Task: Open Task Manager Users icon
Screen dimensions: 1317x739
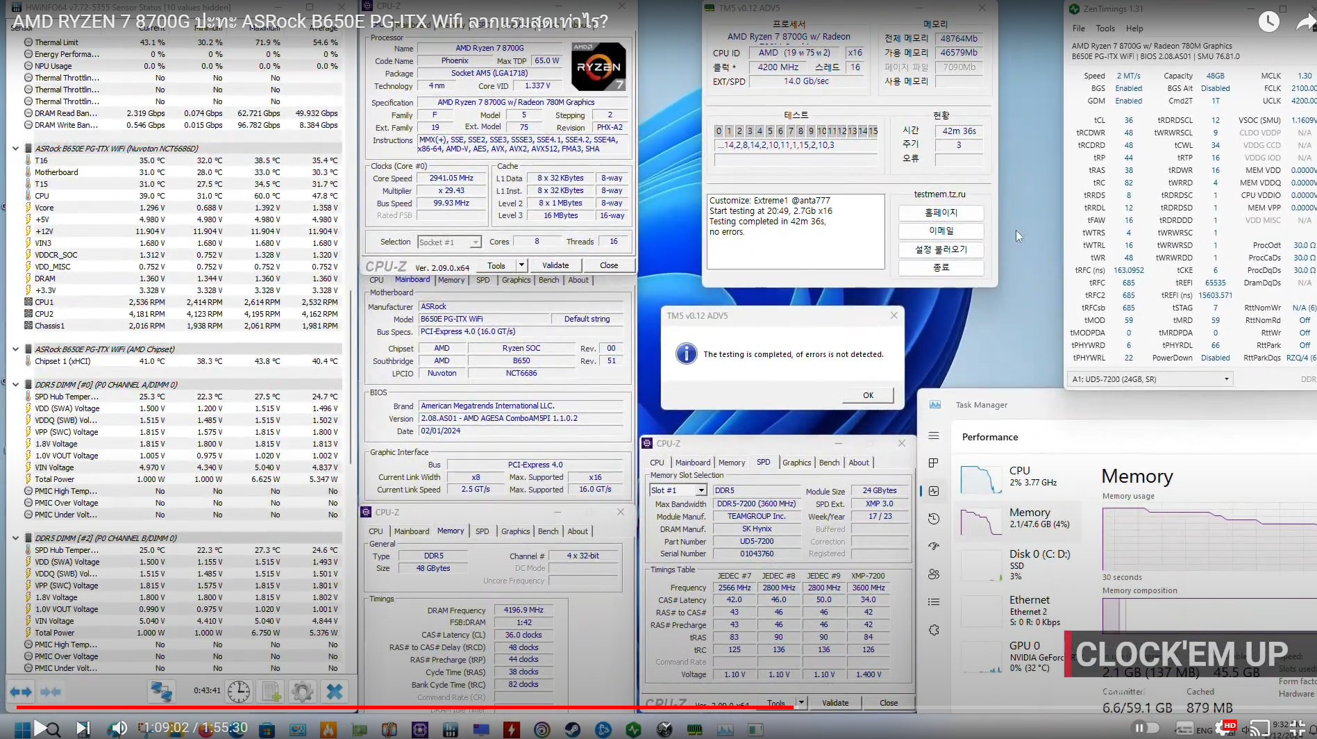Action: point(934,574)
